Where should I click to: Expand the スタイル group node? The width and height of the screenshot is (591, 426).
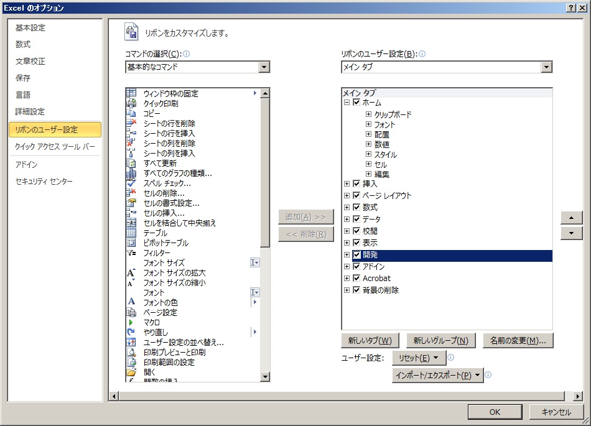pyautogui.click(x=368, y=154)
